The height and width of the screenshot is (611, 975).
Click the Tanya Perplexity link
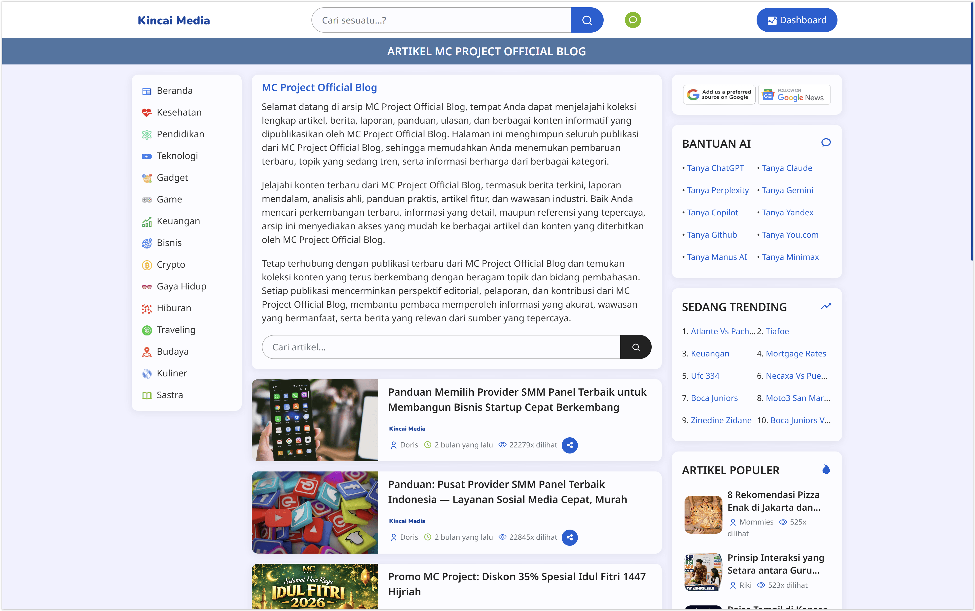pyautogui.click(x=718, y=191)
